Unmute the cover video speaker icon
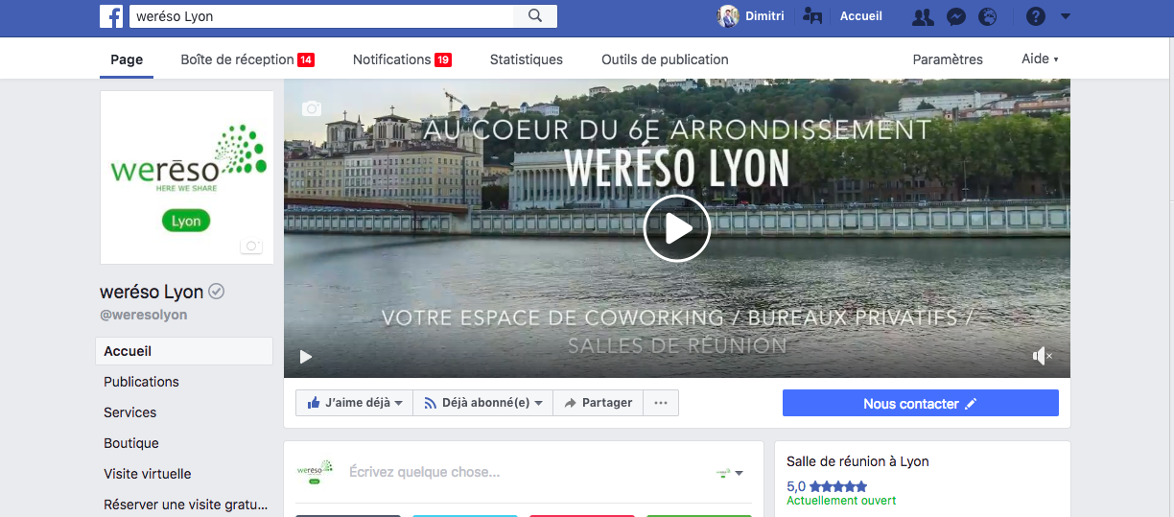1174x517 pixels. pyautogui.click(x=1042, y=357)
